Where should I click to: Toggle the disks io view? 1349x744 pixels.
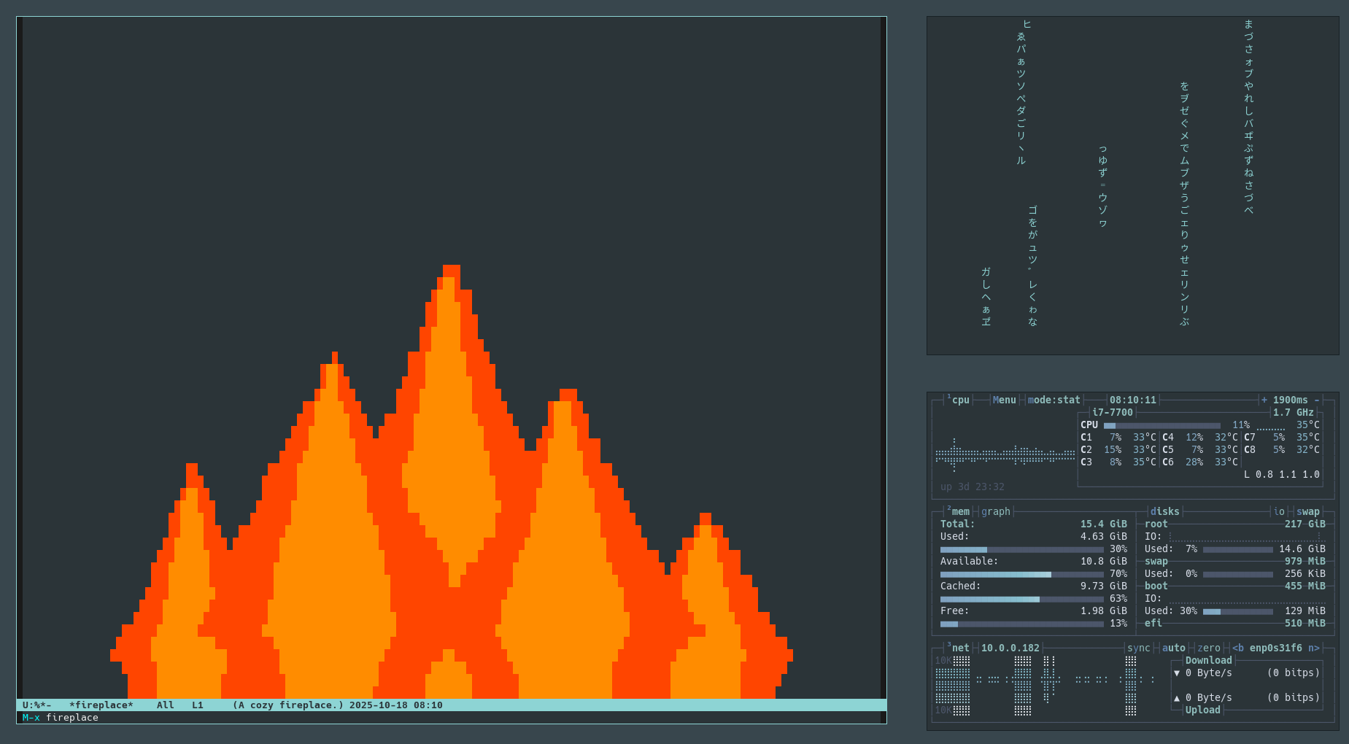[1278, 511]
